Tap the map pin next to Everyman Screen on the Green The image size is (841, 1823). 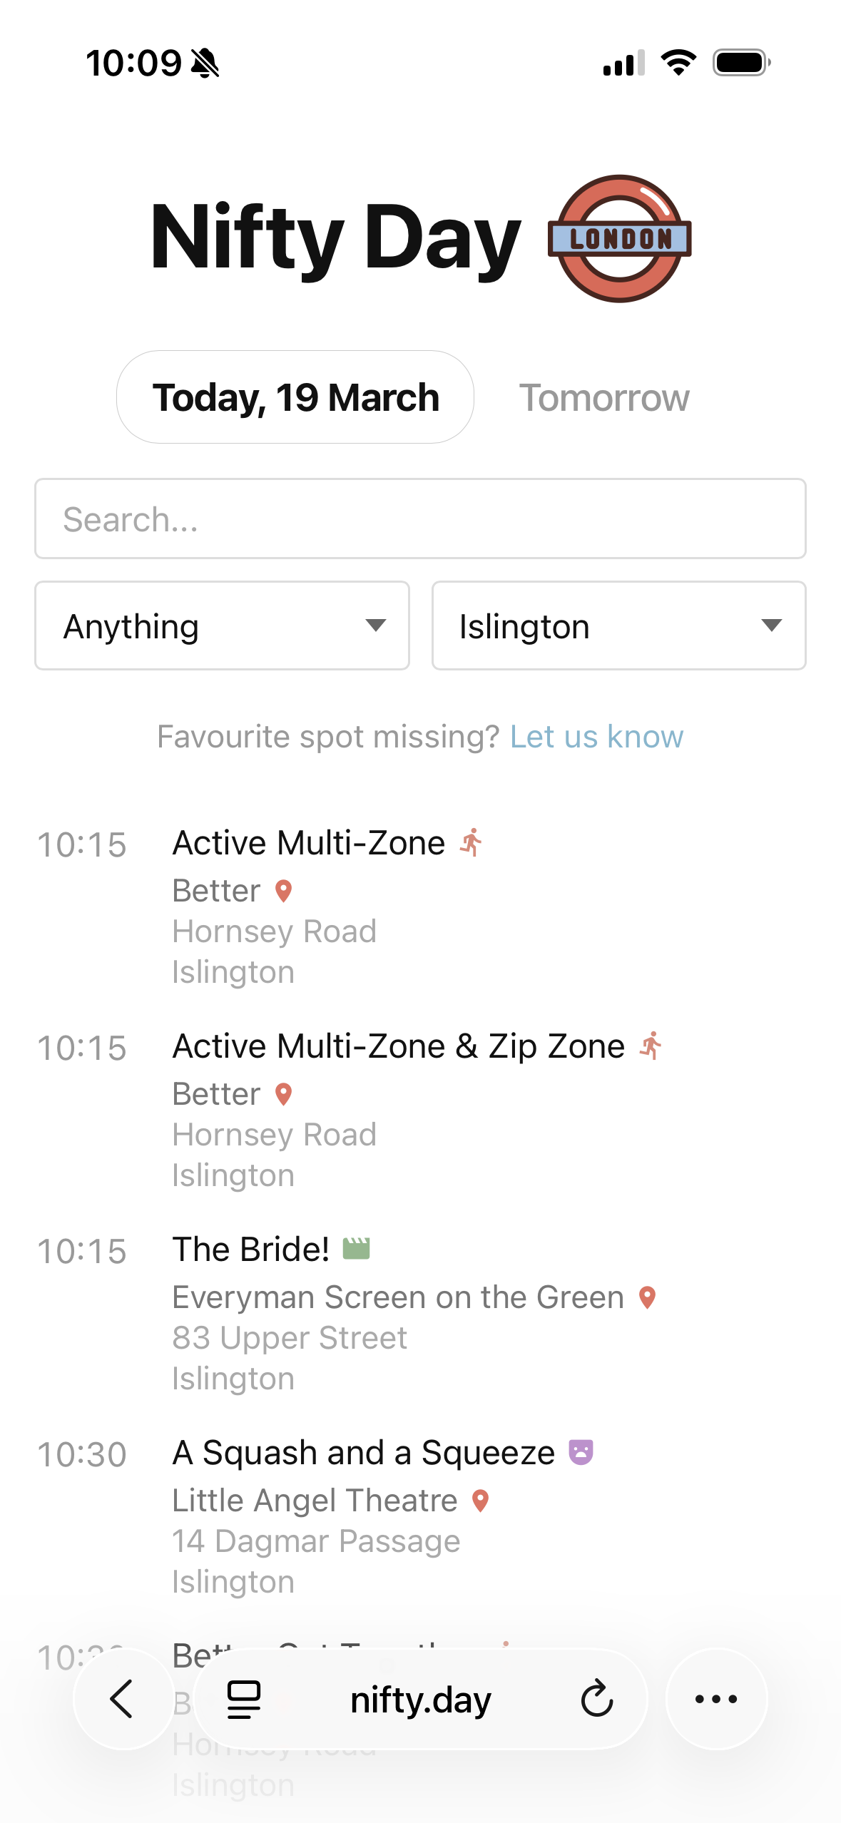pyautogui.click(x=647, y=1297)
